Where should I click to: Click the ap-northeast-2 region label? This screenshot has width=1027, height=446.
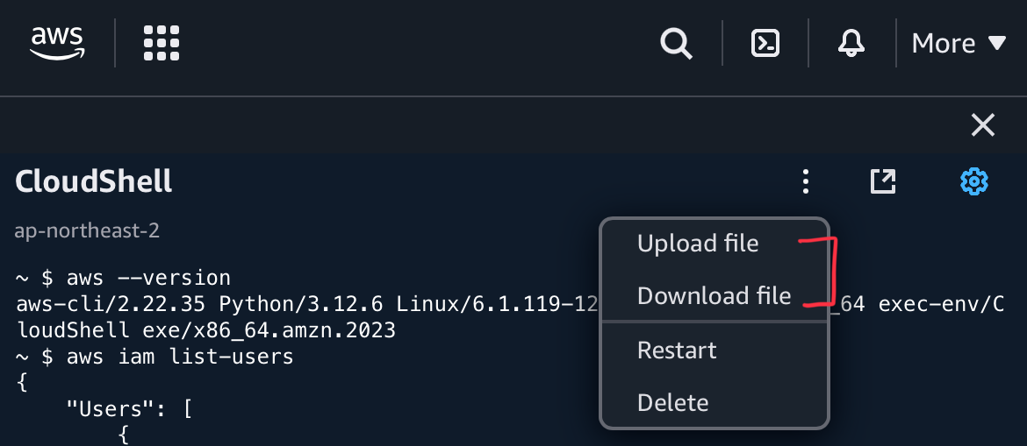tap(87, 230)
